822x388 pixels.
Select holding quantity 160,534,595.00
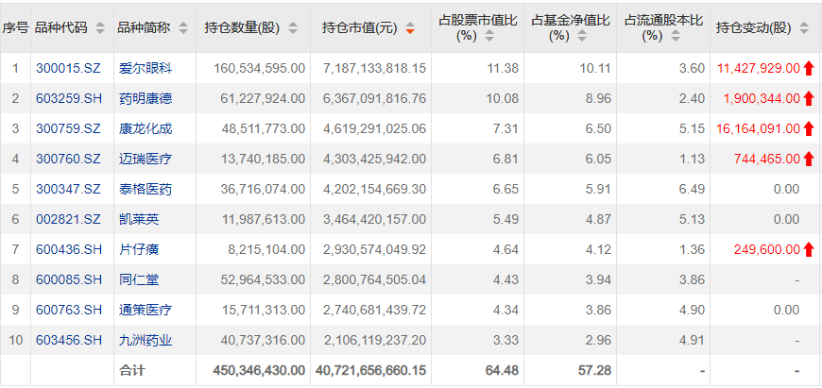(260, 68)
